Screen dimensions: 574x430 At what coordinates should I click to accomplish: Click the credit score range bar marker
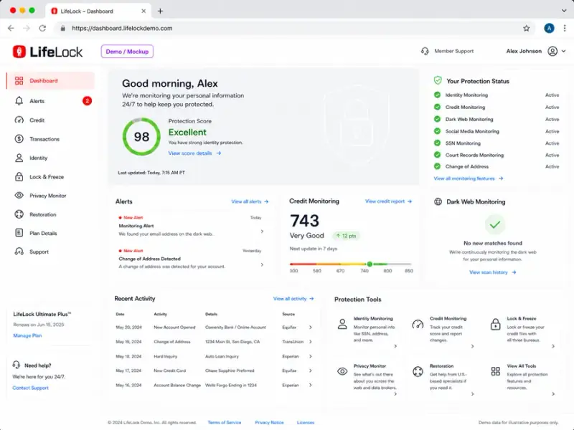pos(370,264)
